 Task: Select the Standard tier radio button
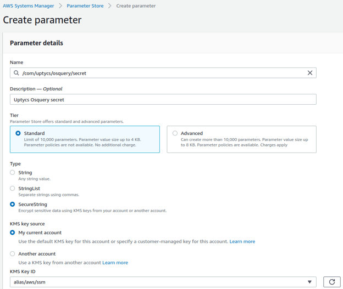click(18, 133)
